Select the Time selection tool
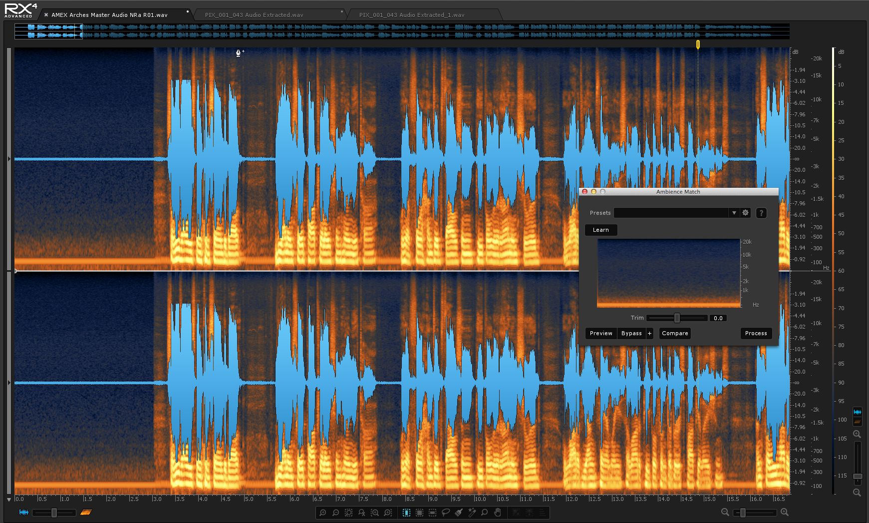This screenshot has height=523, width=869. (406, 513)
